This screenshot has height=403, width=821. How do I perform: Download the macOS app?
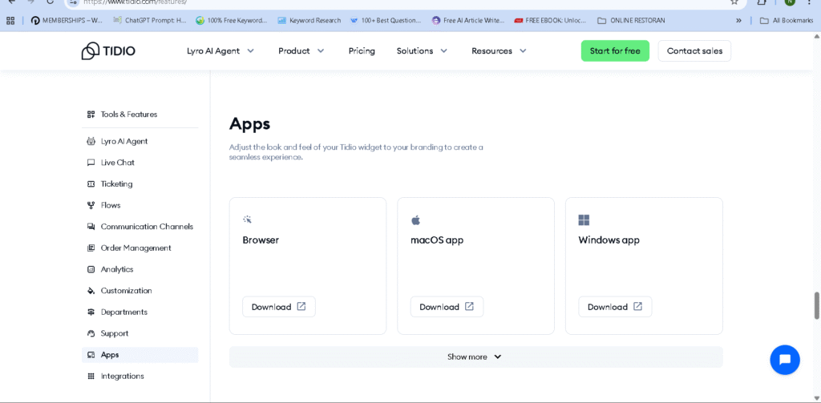pyautogui.click(x=447, y=307)
